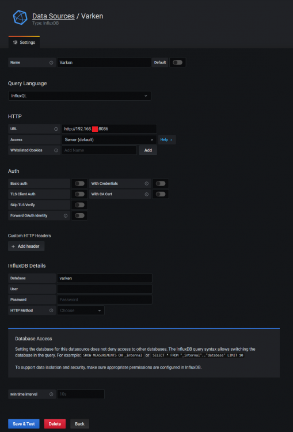
Task: Click the info icon next to Name
Action: (x=51, y=63)
